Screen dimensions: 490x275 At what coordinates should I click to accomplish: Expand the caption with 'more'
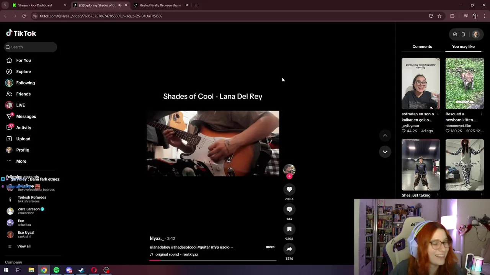(270, 247)
